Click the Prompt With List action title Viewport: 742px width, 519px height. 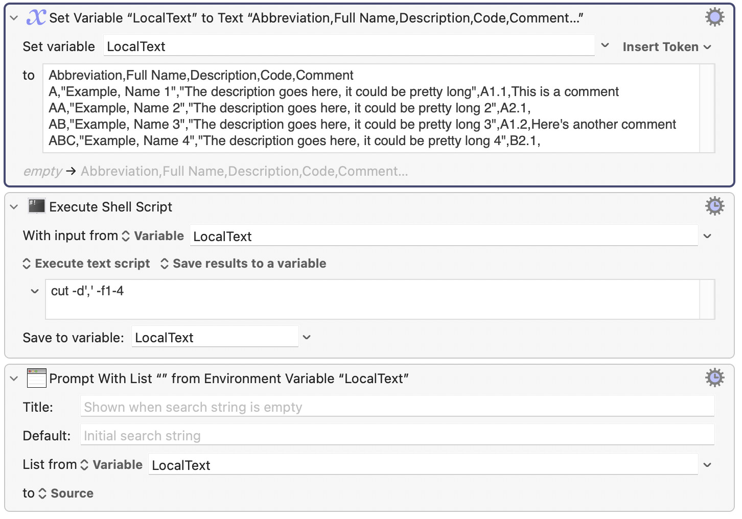229,379
